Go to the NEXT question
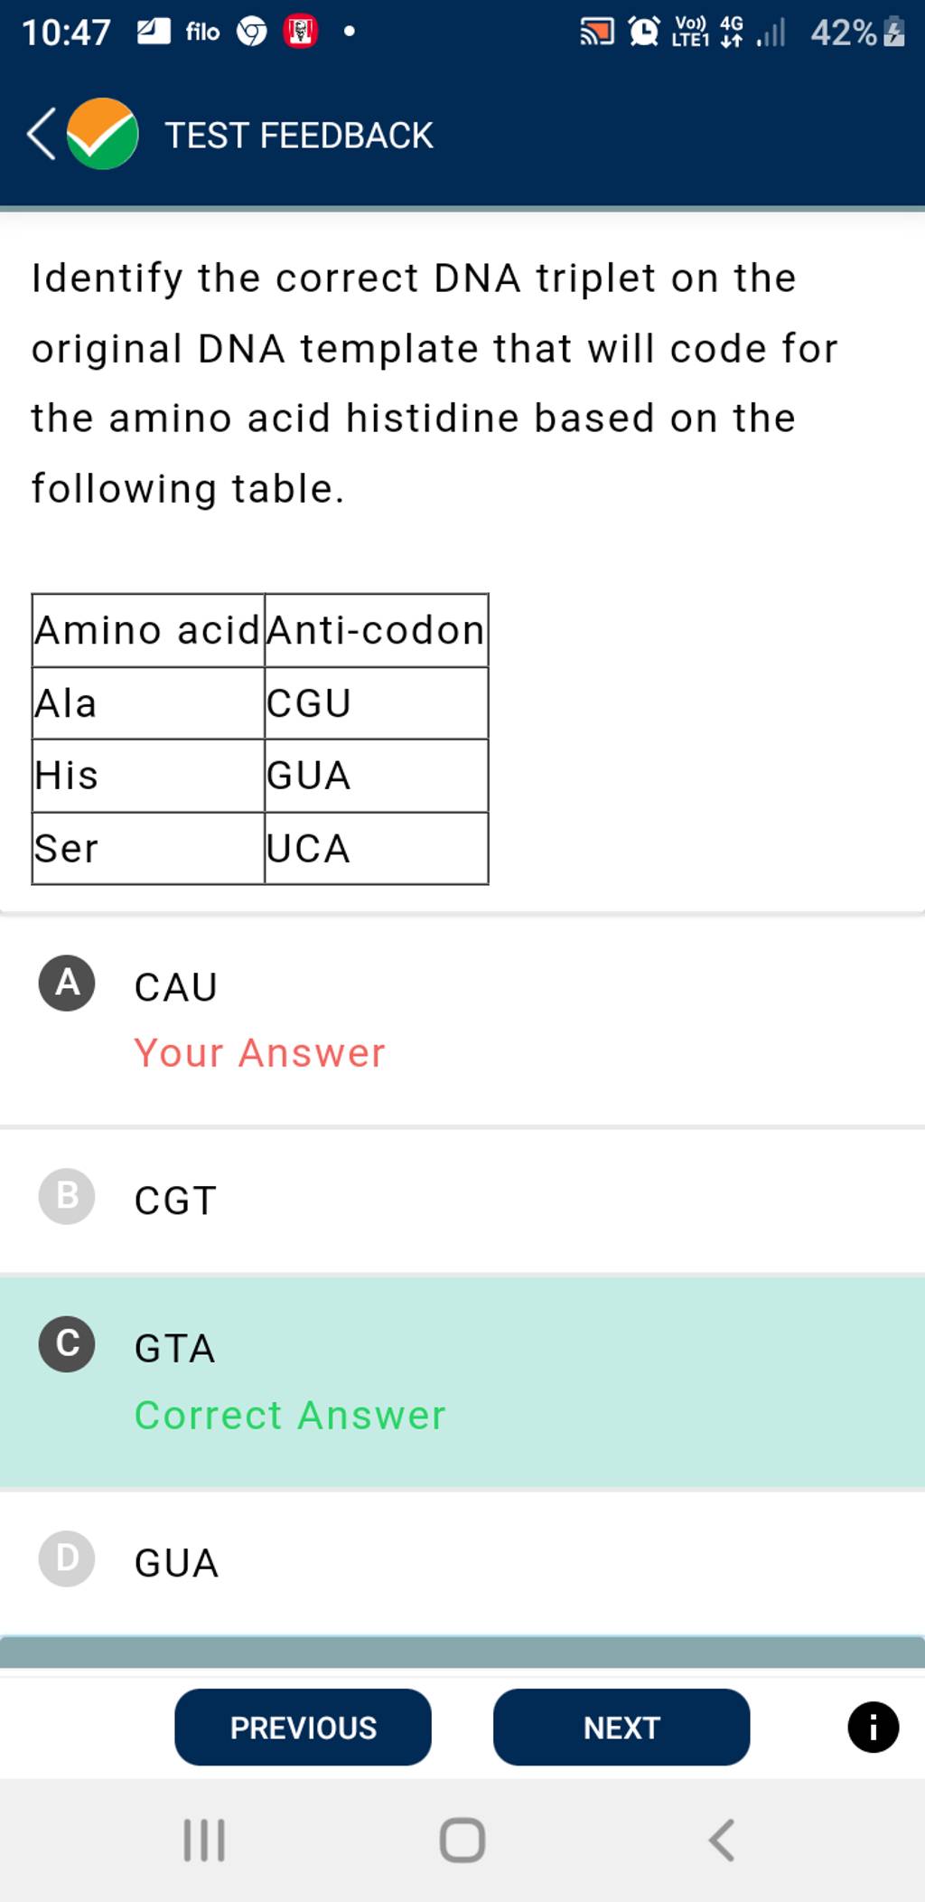Image resolution: width=925 pixels, height=1902 pixels. click(x=621, y=1728)
